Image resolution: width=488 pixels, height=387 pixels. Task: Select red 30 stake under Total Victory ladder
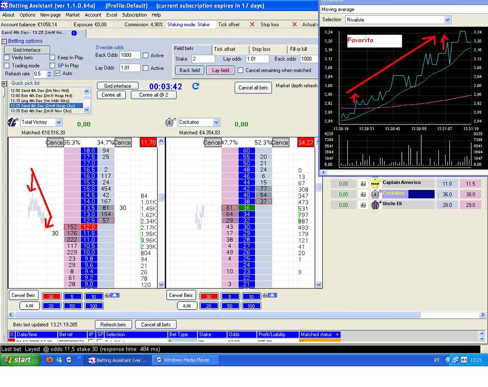pyautogui.click(x=51, y=296)
